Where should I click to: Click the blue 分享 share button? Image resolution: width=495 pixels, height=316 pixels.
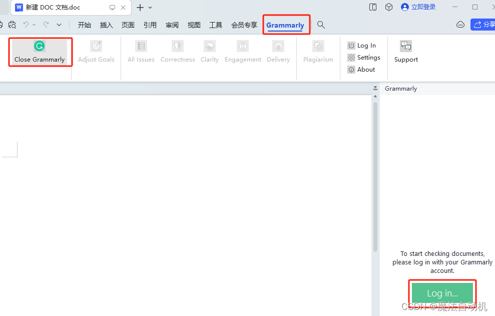[482, 25]
